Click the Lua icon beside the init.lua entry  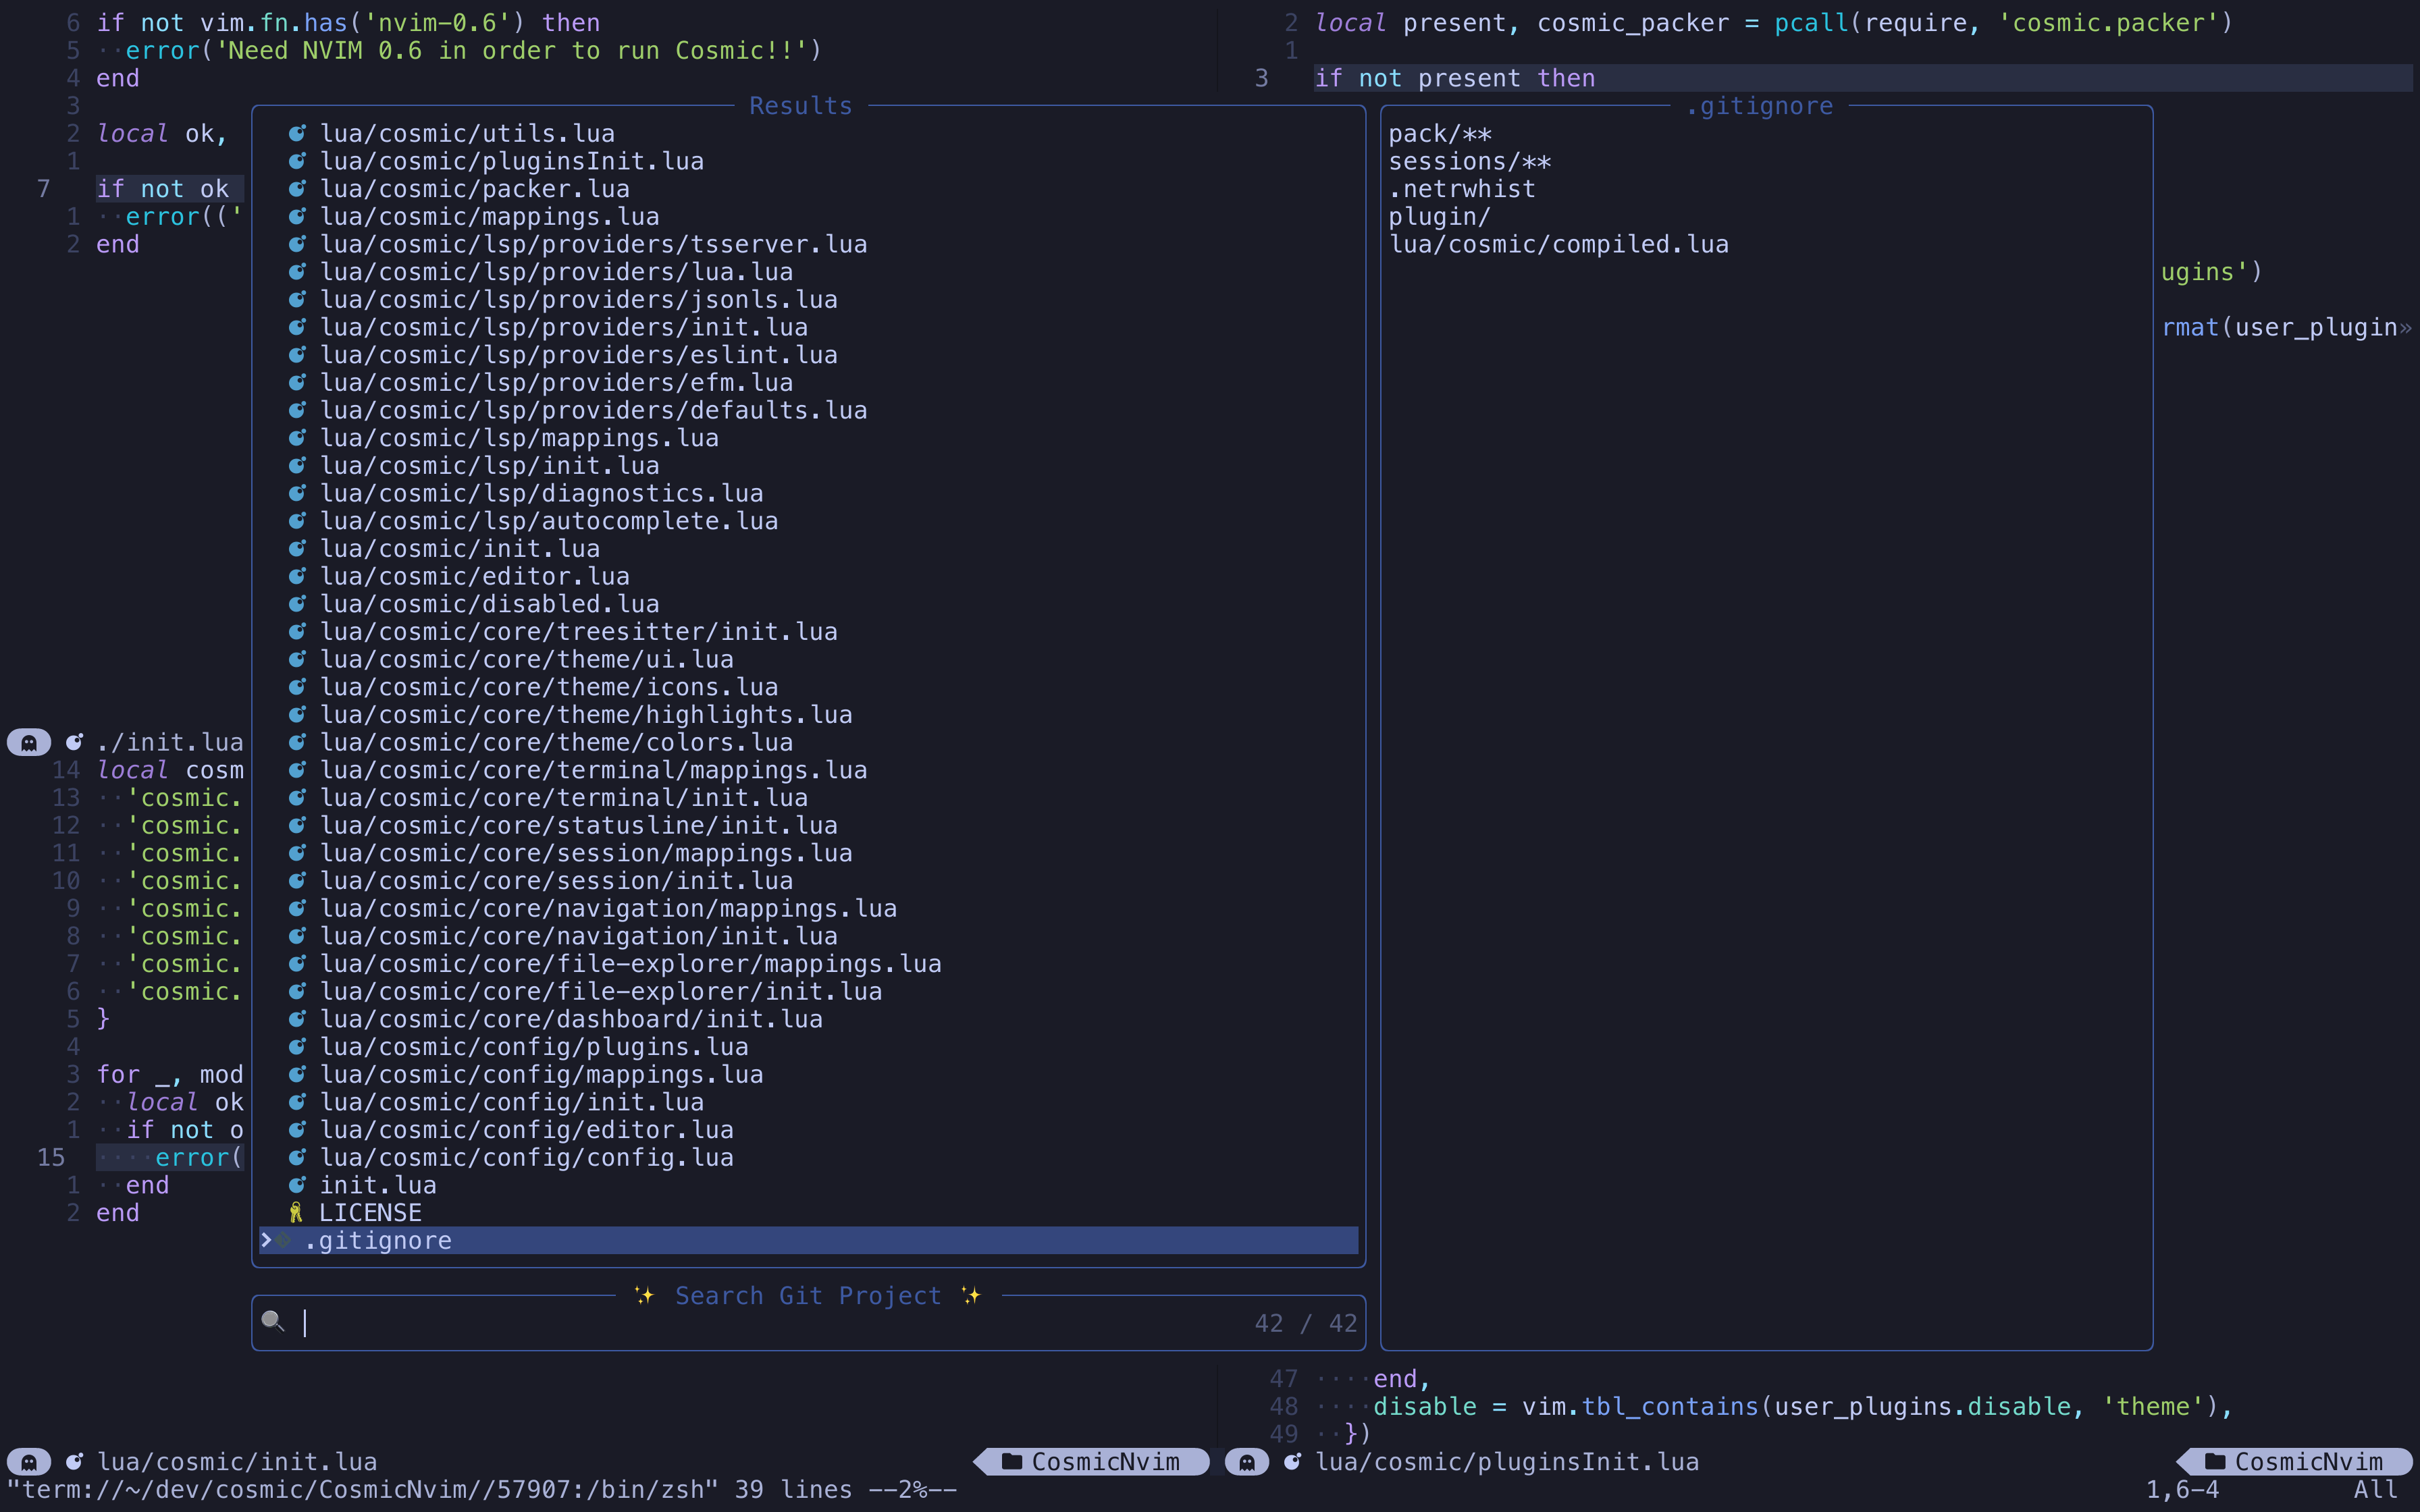coord(296,1185)
